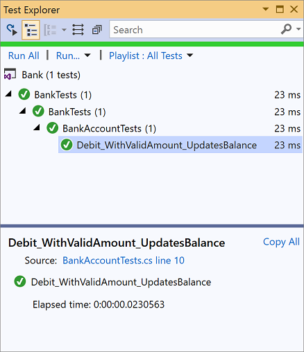Toggle the Show Test Hierarchy button
Image resolution: width=304 pixels, height=352 pixels.
pos(31,30)
